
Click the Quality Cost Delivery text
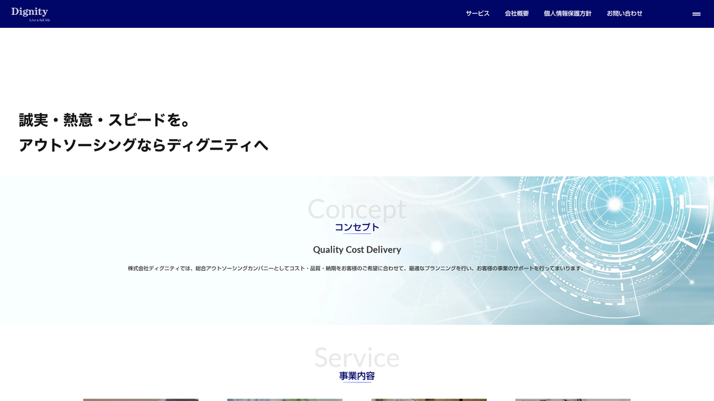(x=357, y=250)
